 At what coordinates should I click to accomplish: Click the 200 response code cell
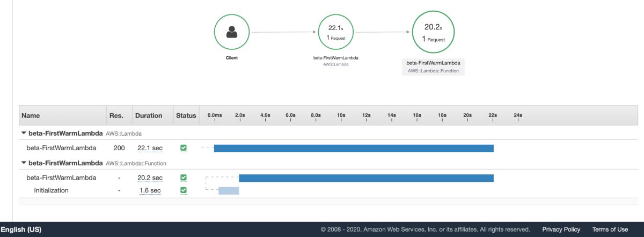[119, 148]
